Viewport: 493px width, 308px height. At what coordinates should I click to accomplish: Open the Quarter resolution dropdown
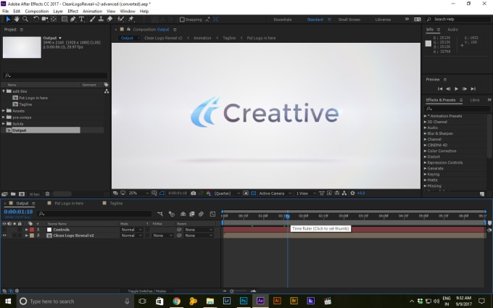pyautogui.click(x=227, y=193)
